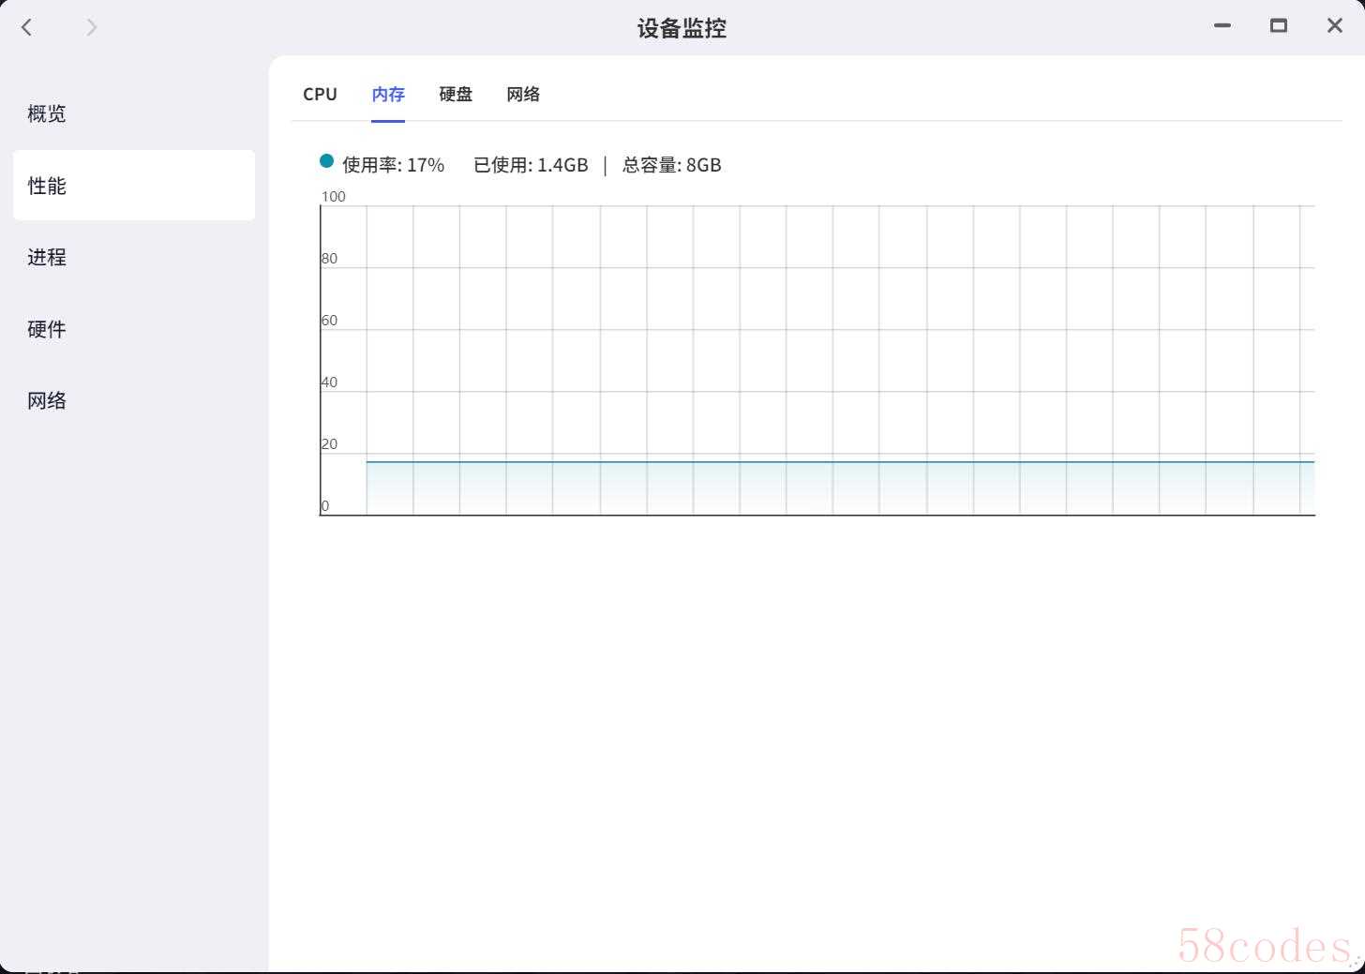Switch to the 硬盘 tab

pos(456,95)
